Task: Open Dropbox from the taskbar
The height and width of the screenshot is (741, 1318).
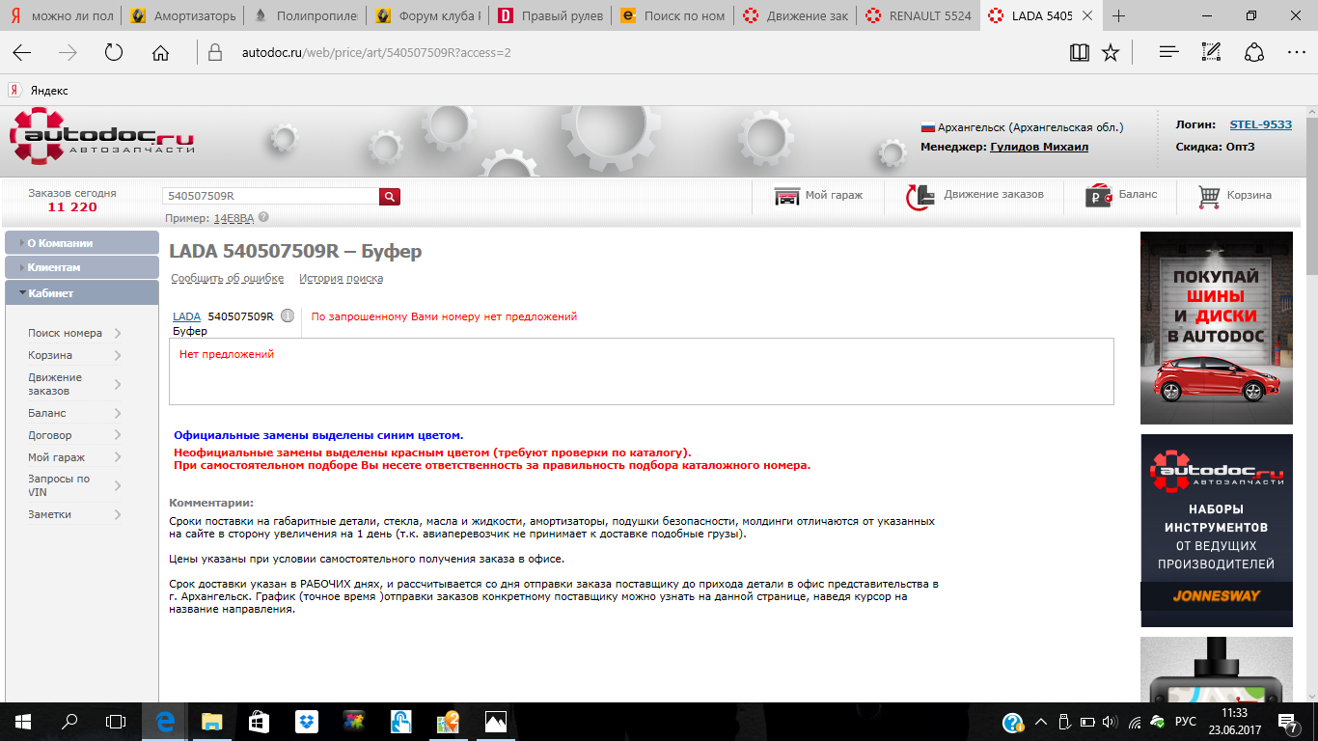Action: pyautogui.click(x=306, y=721)
